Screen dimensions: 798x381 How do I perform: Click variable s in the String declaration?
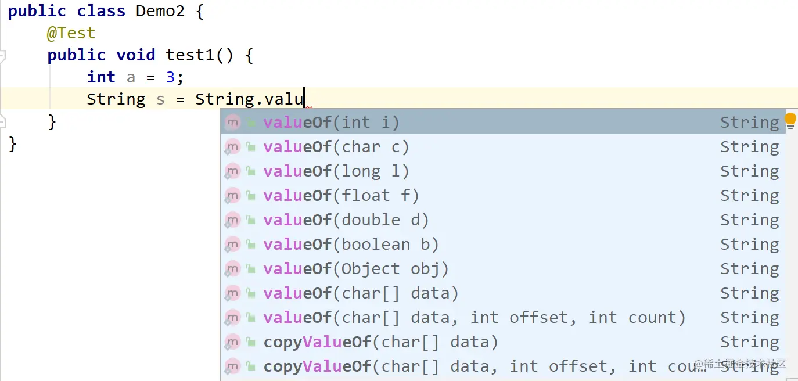160,99
